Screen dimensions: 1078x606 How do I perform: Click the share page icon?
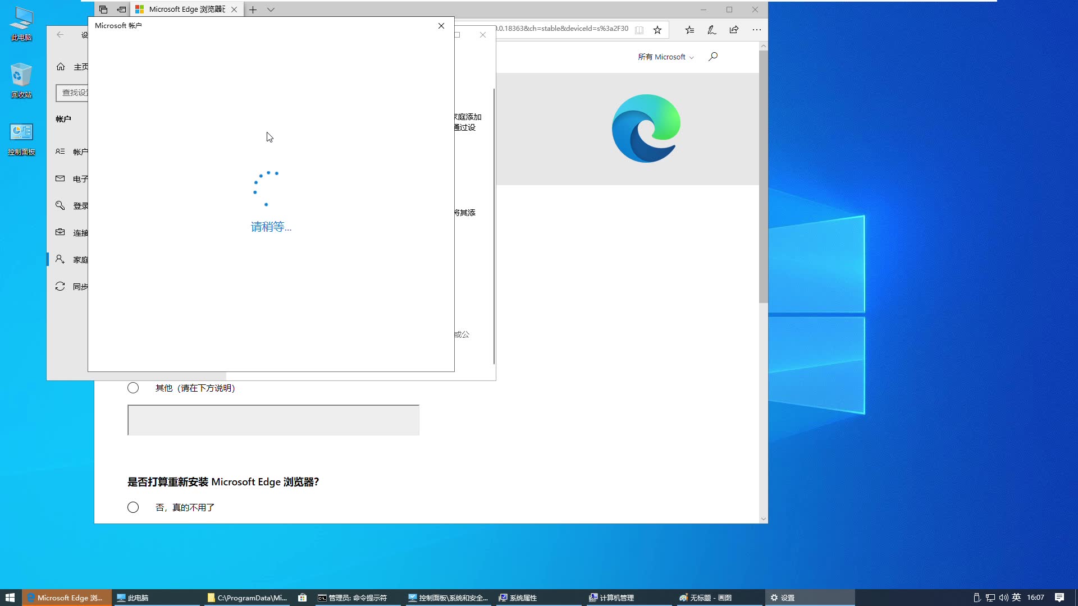click(734, 30)
